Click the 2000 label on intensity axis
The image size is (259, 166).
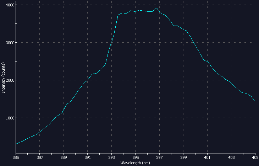coord(9,80)
